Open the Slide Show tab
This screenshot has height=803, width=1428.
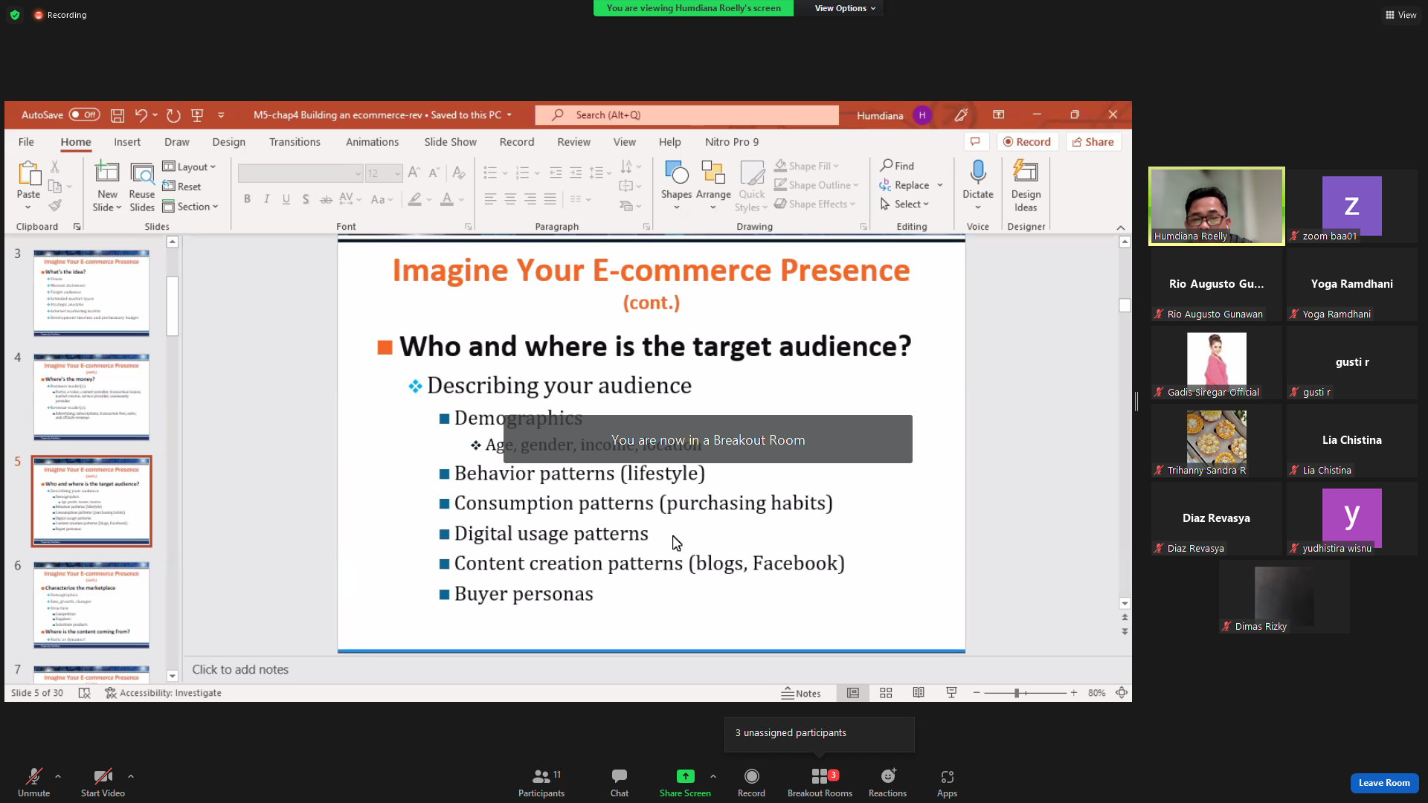[x=450, y=142]
